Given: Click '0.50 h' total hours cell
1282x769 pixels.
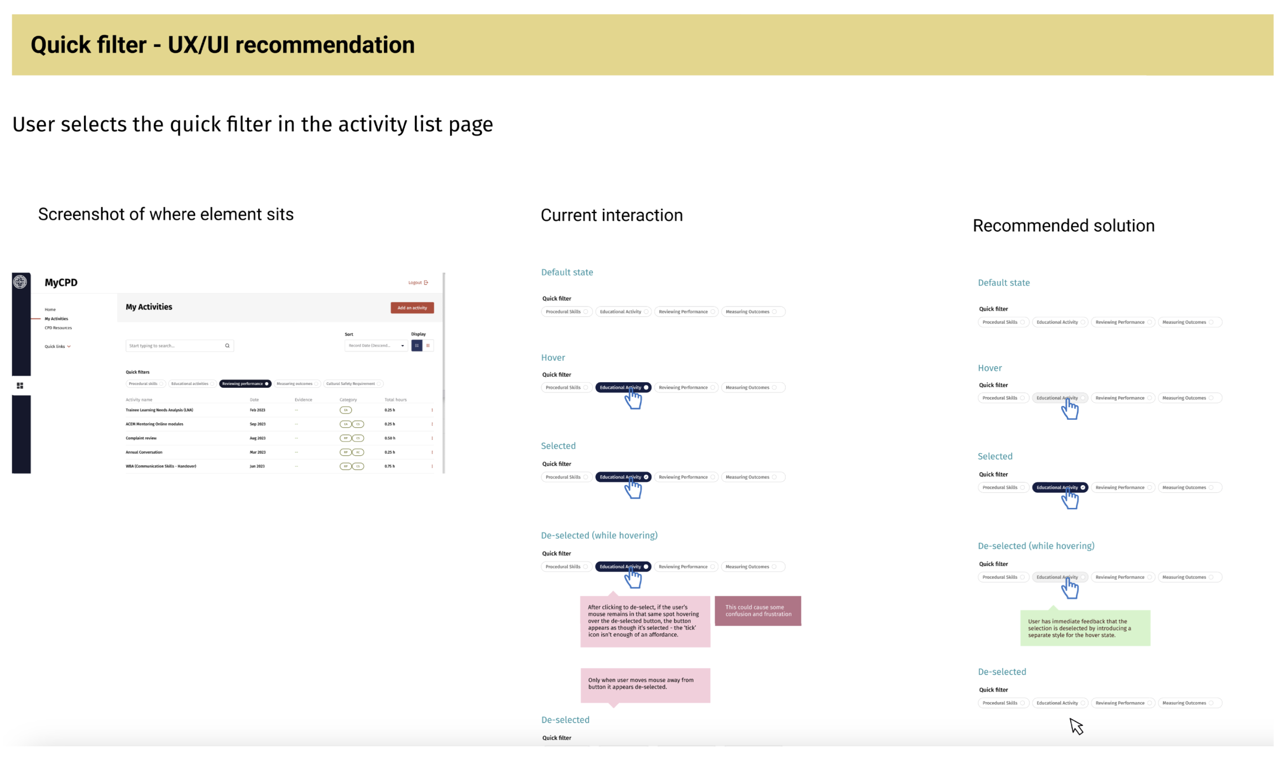Looking at the screenshot, I should point(390,438).
